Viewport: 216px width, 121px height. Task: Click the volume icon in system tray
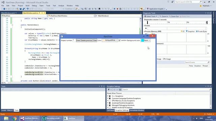[196, 118]
